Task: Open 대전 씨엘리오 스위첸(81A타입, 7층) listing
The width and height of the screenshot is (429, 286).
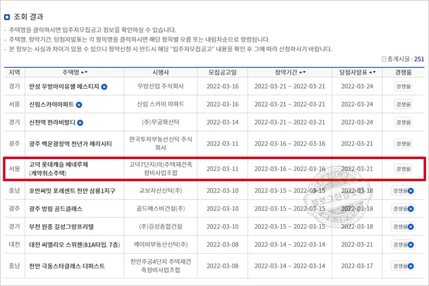Action: (74, 245)
